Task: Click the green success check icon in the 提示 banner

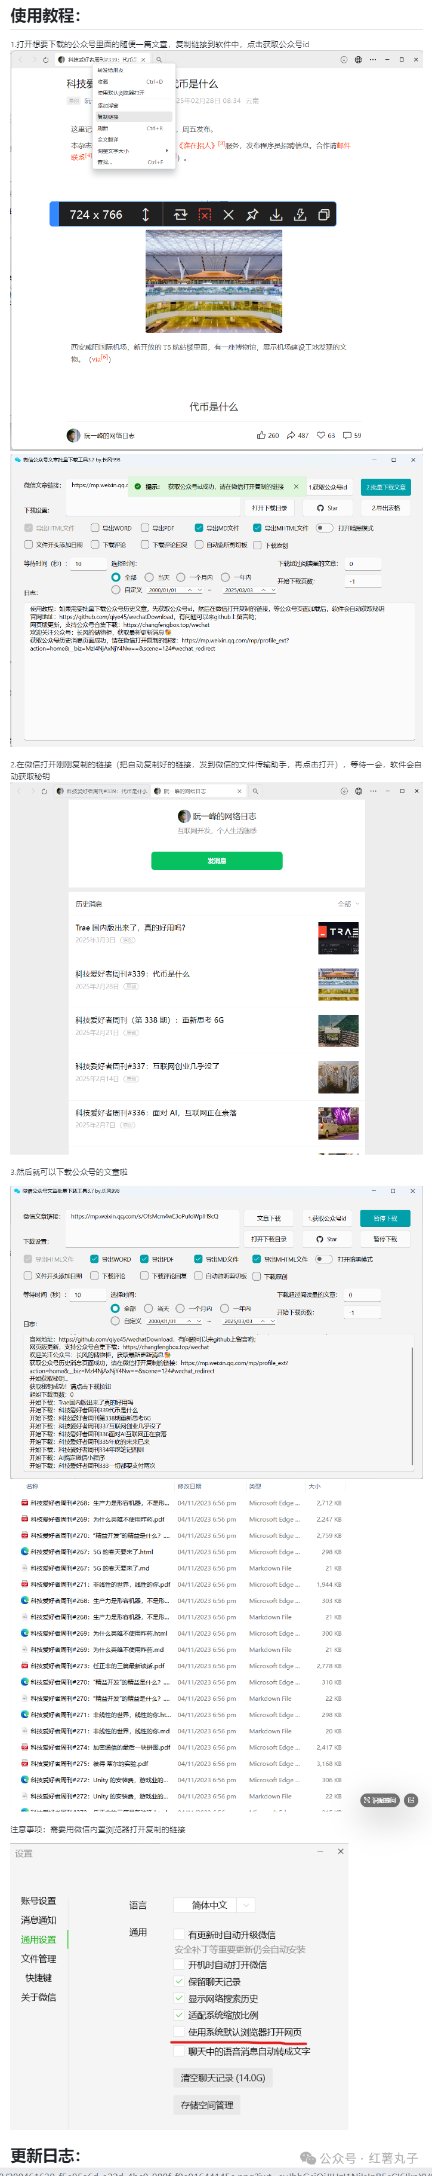Action: coord(137,486)
